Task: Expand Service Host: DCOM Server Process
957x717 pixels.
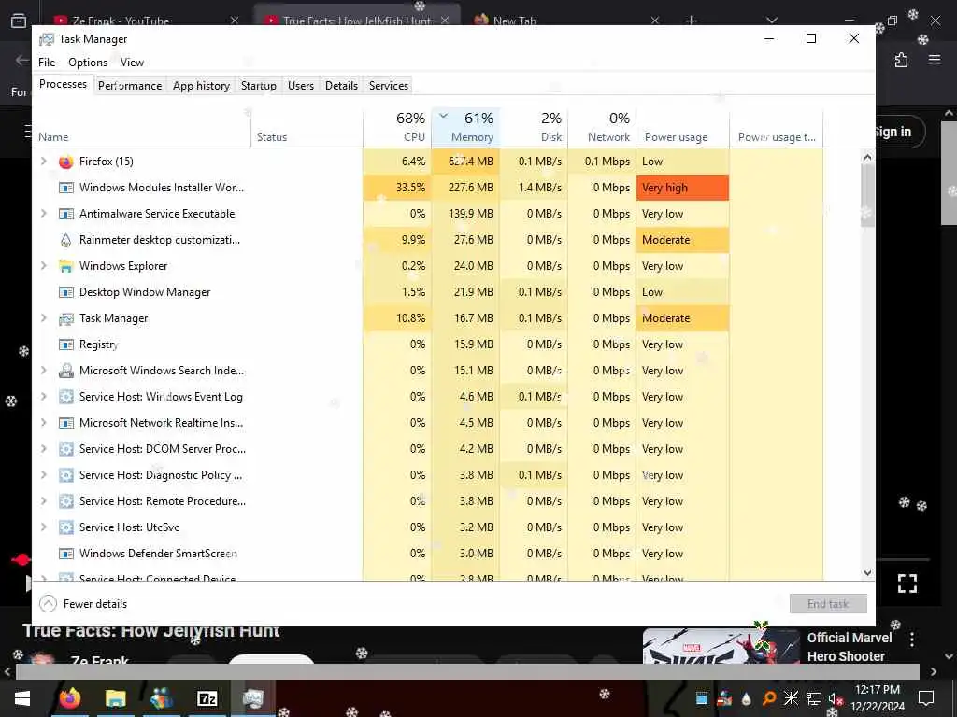Action: 43,449
